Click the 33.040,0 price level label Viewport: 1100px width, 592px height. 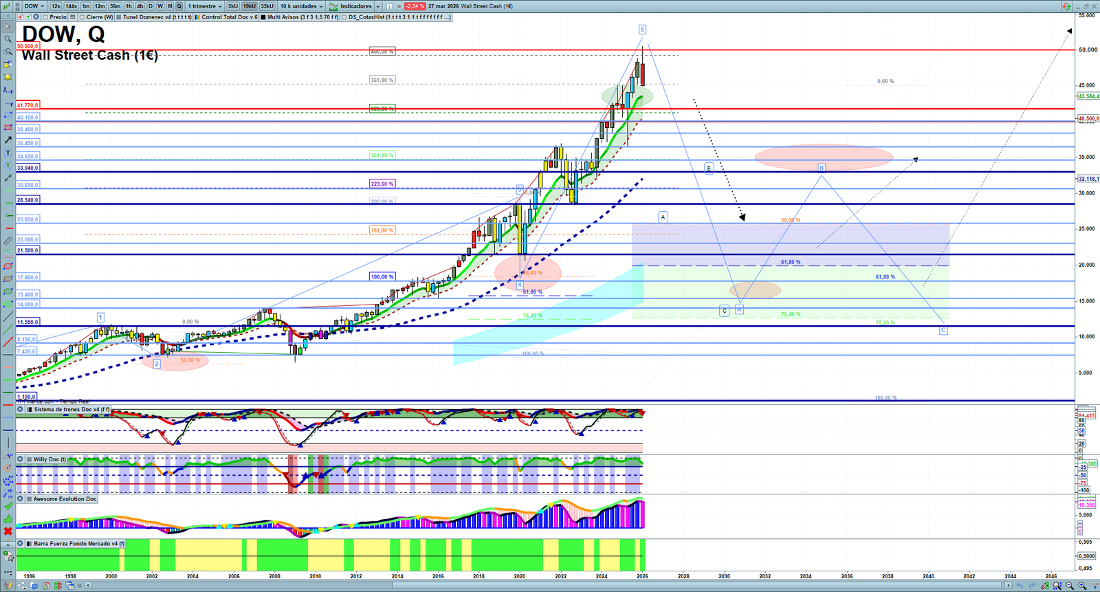(x=28, y=168)
